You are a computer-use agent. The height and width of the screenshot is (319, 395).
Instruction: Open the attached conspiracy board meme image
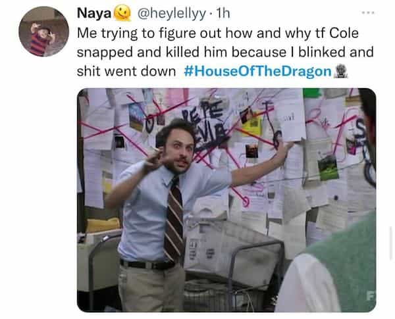[226, 200]
